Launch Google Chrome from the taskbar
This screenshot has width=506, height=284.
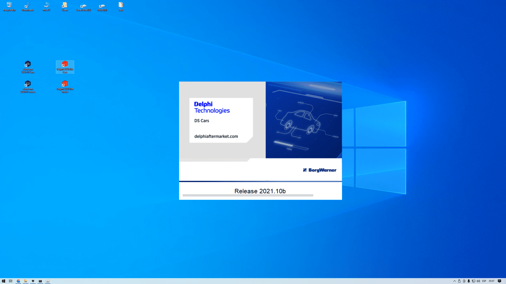18,281
